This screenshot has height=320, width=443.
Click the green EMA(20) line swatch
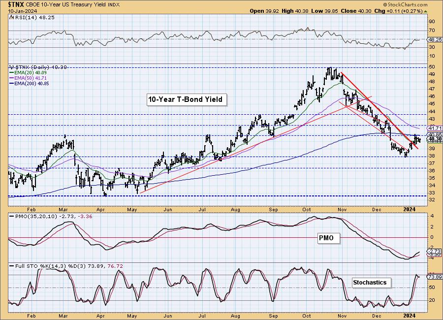coord(12,73)
